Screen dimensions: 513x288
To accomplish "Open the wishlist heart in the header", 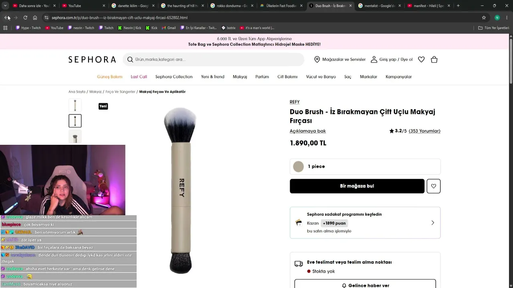I will (x=421, y=60).
